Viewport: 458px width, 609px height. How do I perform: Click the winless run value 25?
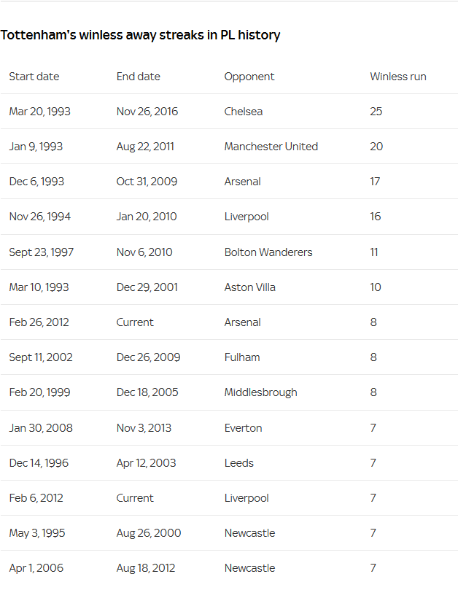pyautogui.click(x=376, y=112)
